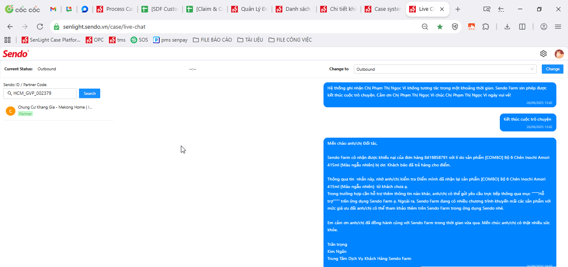568x267 pixels.
Task: Go forward to the next page
Action: coord(25,27)
